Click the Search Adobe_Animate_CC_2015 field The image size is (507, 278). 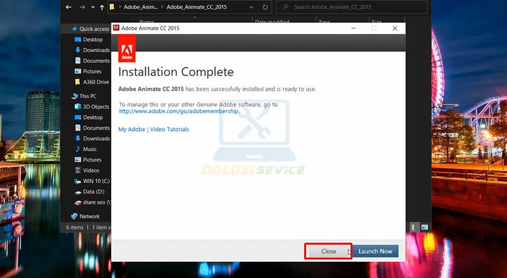click(351, 7)
